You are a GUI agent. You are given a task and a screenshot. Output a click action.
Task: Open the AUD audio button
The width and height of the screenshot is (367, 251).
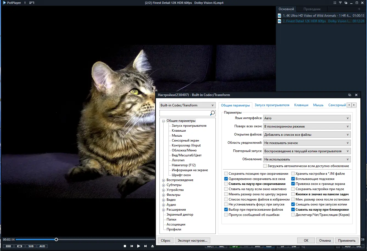[x=42, y=246]
